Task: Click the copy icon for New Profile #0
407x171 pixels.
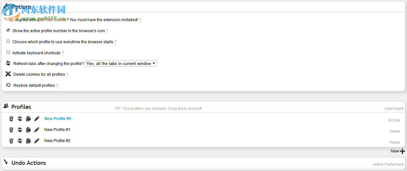Action: (x=28, y=119)
